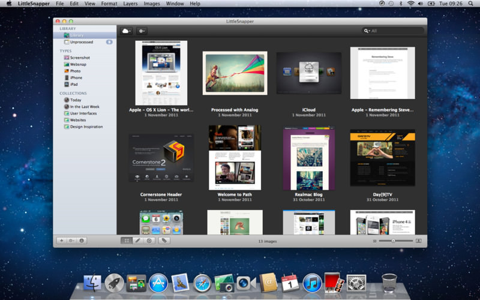Click the Today smart collection icon
Screen dimensions: 480x300
[x=67, y=100]
